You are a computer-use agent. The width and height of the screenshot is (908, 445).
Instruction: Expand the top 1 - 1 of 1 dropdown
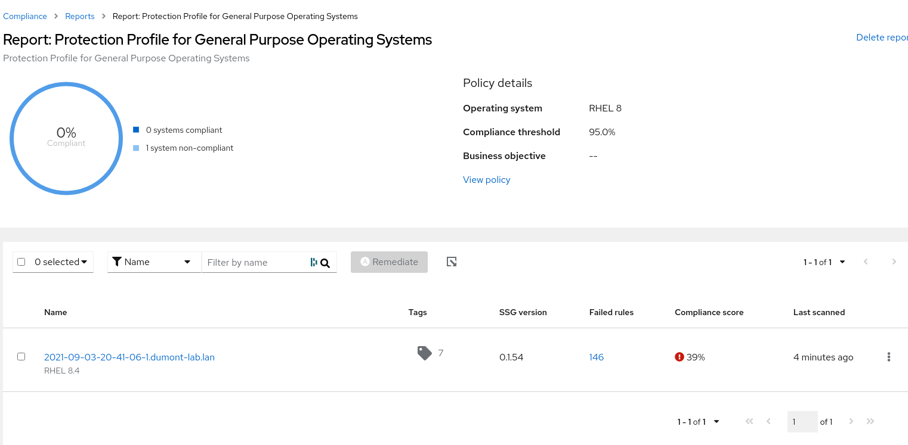(824, 262)
